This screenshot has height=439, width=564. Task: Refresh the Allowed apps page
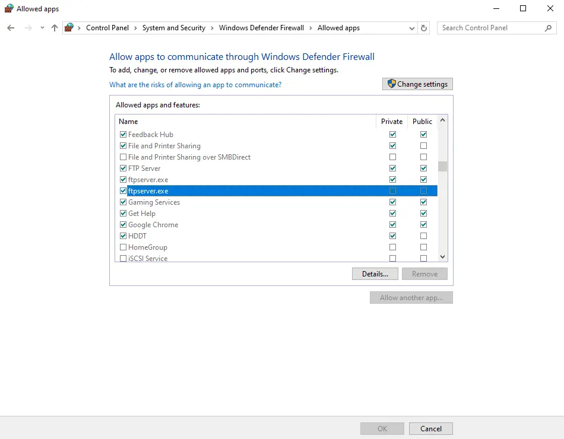point(424,28)
